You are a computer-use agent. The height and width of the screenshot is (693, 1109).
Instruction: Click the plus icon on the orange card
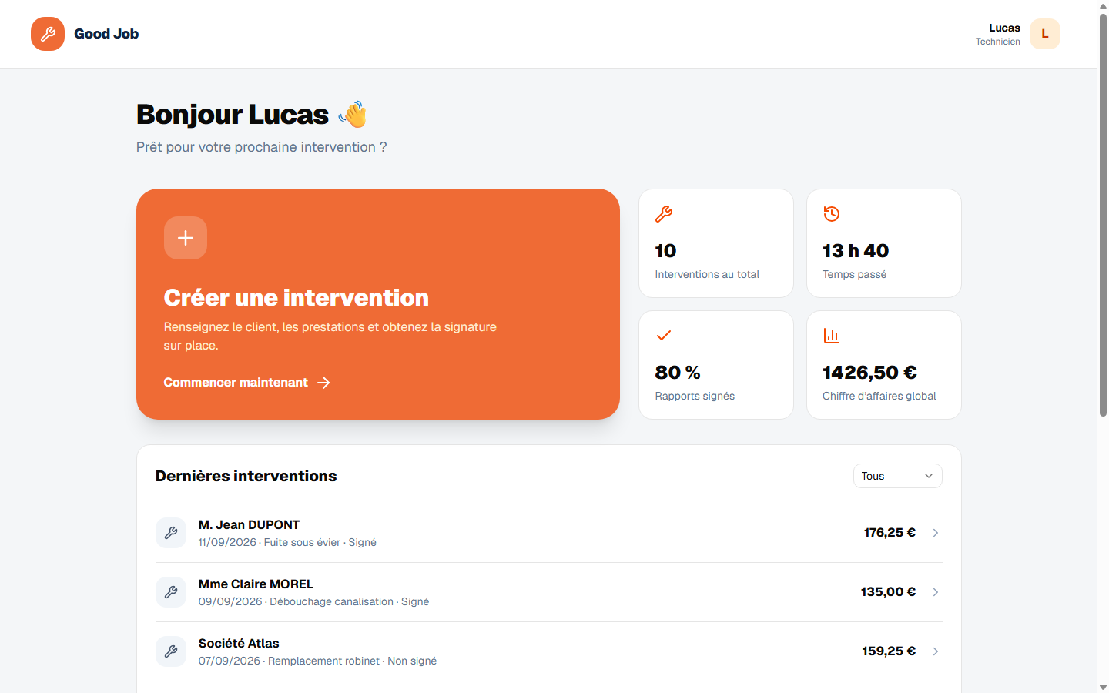(186, 238)
